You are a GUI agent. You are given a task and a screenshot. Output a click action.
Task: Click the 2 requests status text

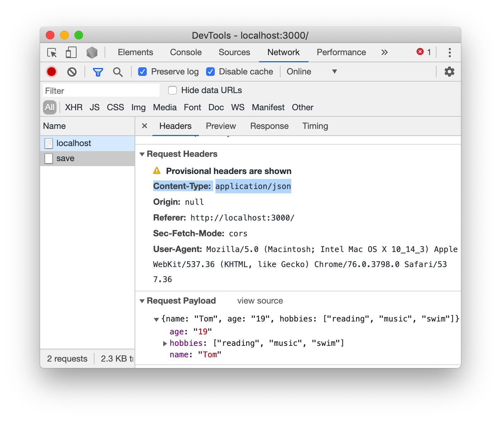(x=67, y=359)
